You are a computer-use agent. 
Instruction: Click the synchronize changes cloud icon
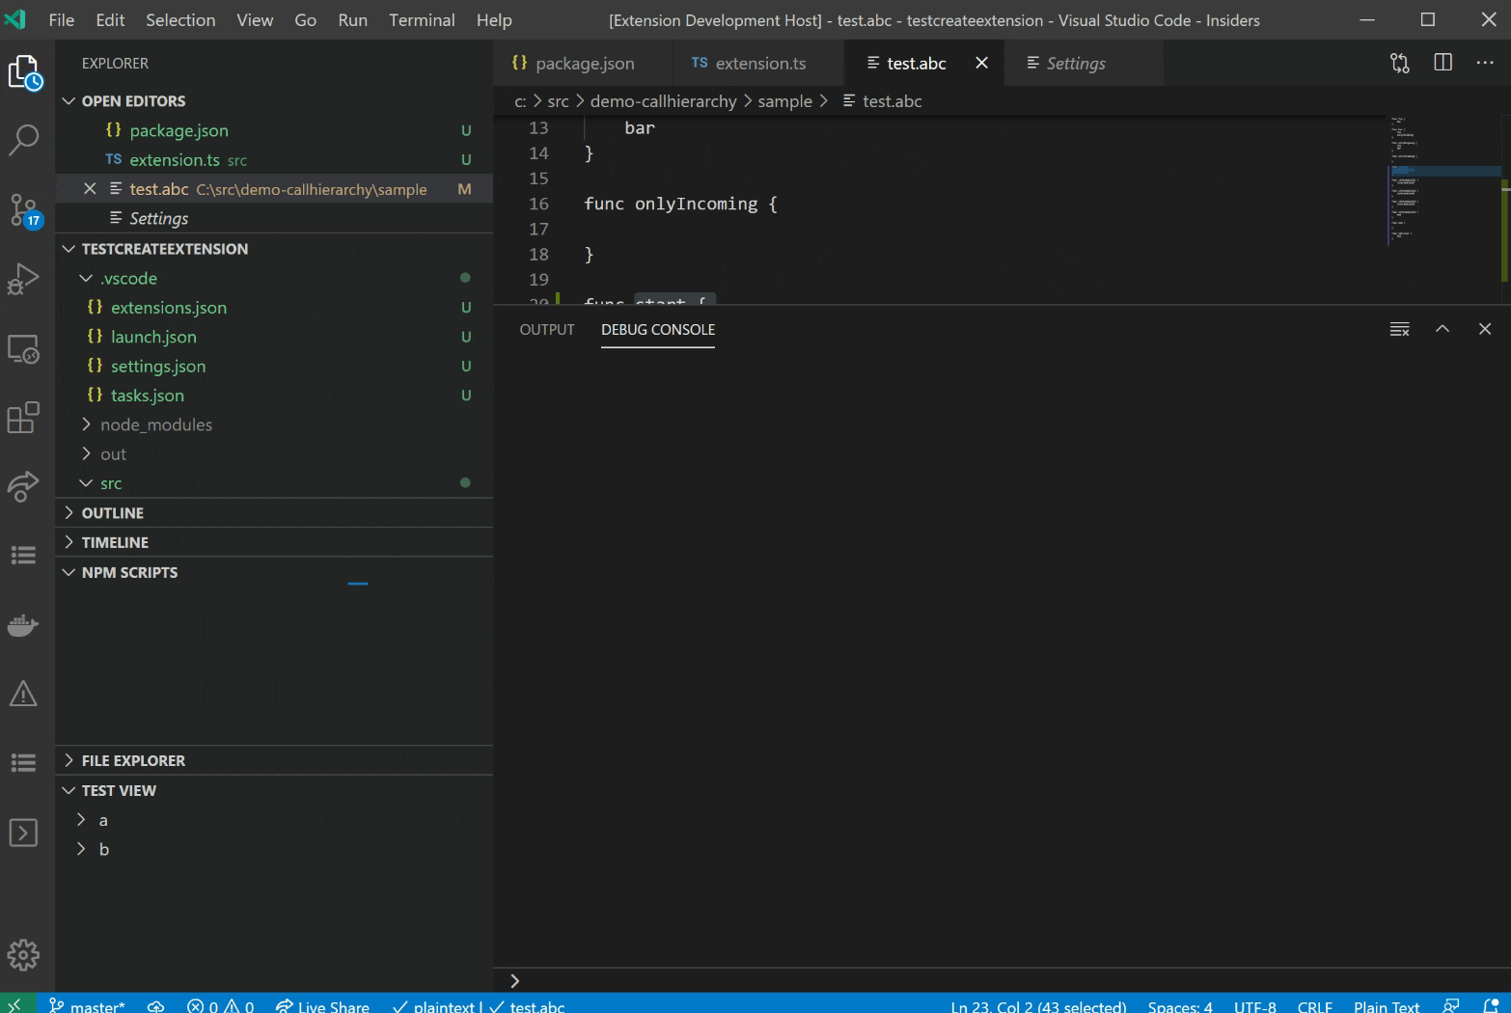click(155, 1005)
